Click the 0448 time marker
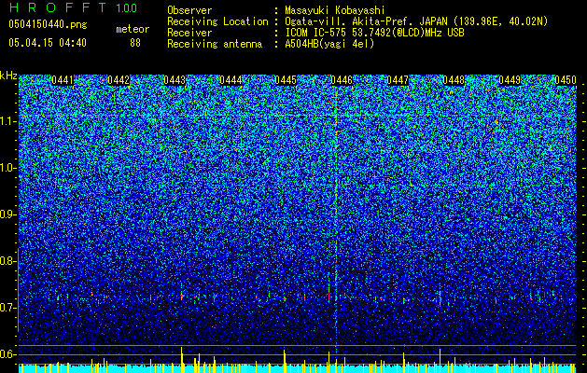The height and width of the screenshot is (373, 587). pyautogui.click(x=454, y=80)
